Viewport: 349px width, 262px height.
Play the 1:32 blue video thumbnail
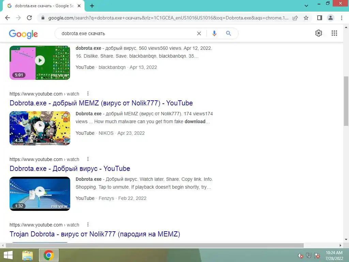pos(40,194)
